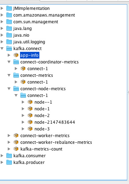Viewport: 129px width, 184px height.
Task: Expand the node-1 MBean
Action: [23, 109]
